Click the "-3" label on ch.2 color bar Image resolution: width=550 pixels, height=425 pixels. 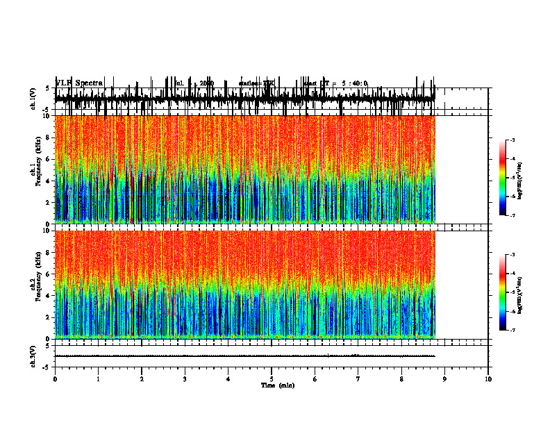pos(512,255)
